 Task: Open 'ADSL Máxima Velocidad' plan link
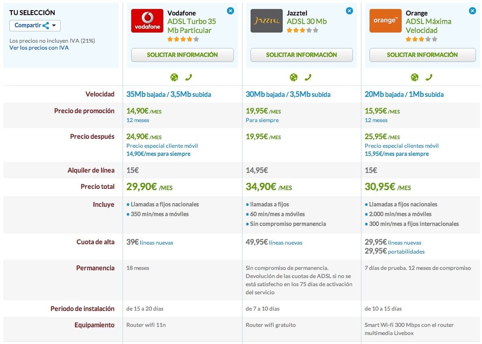pyautogui.click(x=429, y=26)
